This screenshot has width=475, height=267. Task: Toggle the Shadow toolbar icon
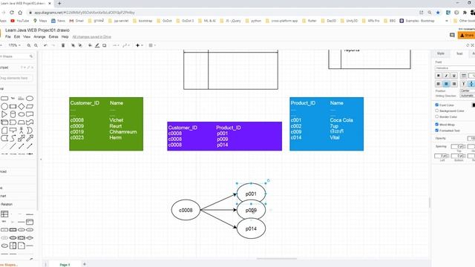click(104, 45)
